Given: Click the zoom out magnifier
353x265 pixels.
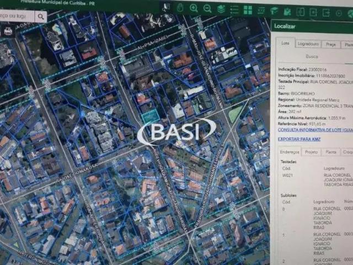Looking at the screenshot, I should pos(207,9).
